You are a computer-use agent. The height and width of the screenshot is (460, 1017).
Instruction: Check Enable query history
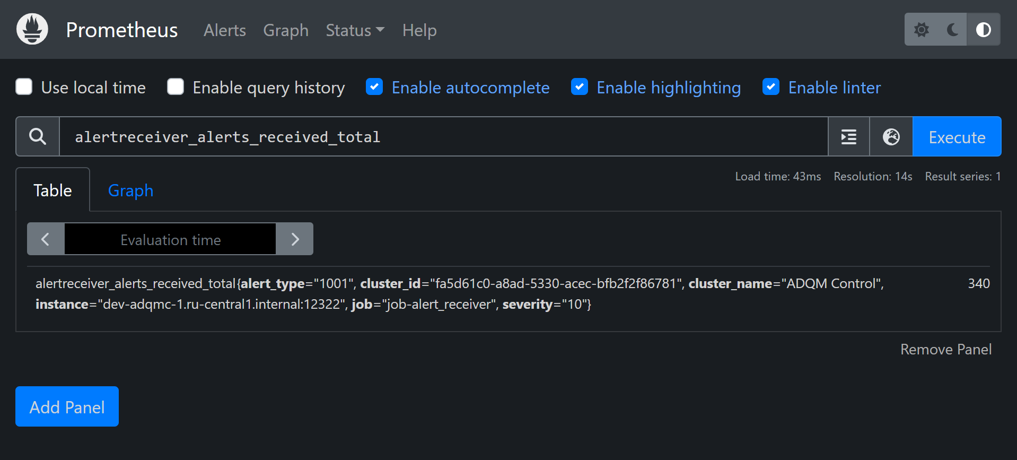tap(176, 87)
